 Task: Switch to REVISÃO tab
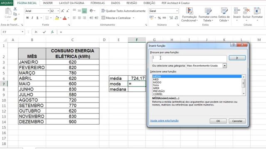132,3
